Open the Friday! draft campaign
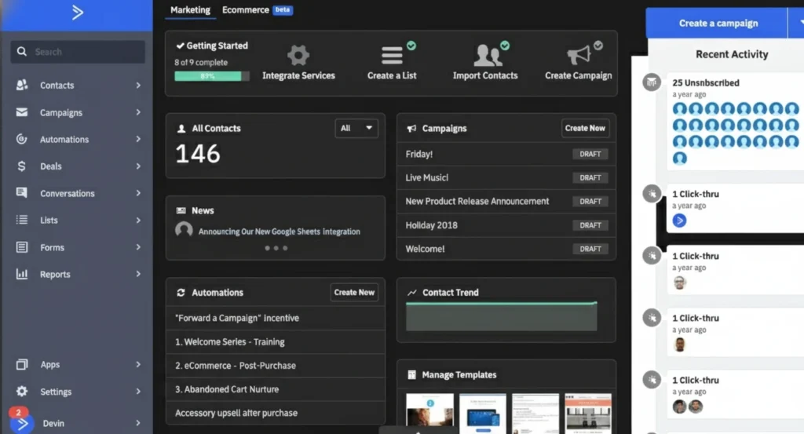The width and height of the screenshot is (804, 434). point(506,154)
